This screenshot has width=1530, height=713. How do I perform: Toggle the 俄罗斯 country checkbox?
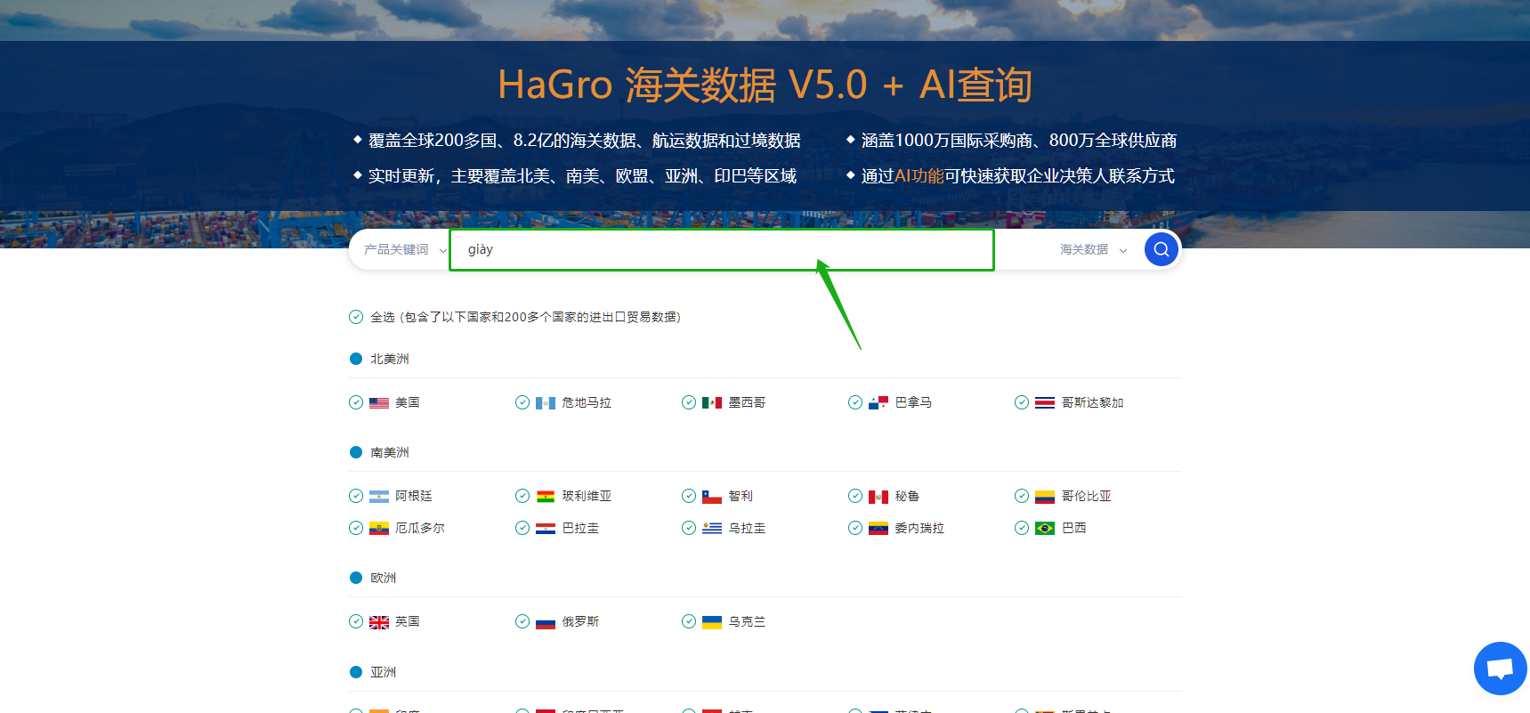(522, 621)
